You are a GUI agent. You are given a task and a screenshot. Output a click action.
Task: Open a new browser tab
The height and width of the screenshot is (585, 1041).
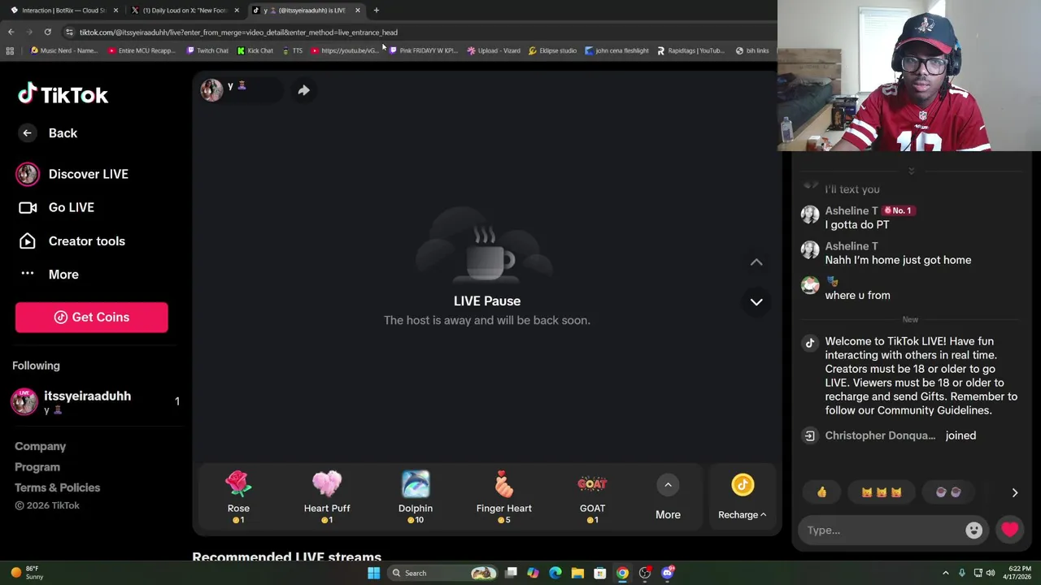click(376, 10)
